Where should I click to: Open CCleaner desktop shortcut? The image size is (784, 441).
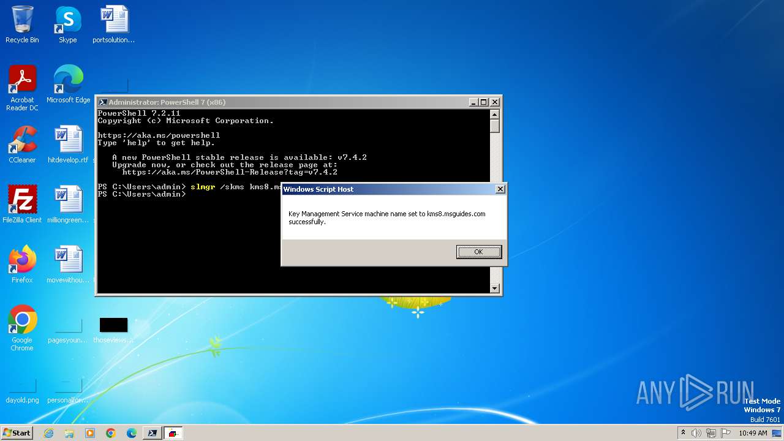[x=22, y=145]
